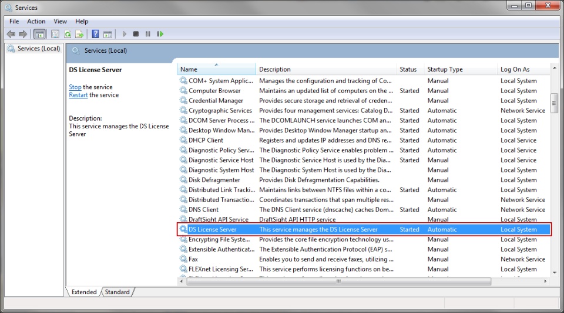Viewport: 564px width, 313px height.
Task: Click the Refresh toolbar icon
Action: [68, 34]
